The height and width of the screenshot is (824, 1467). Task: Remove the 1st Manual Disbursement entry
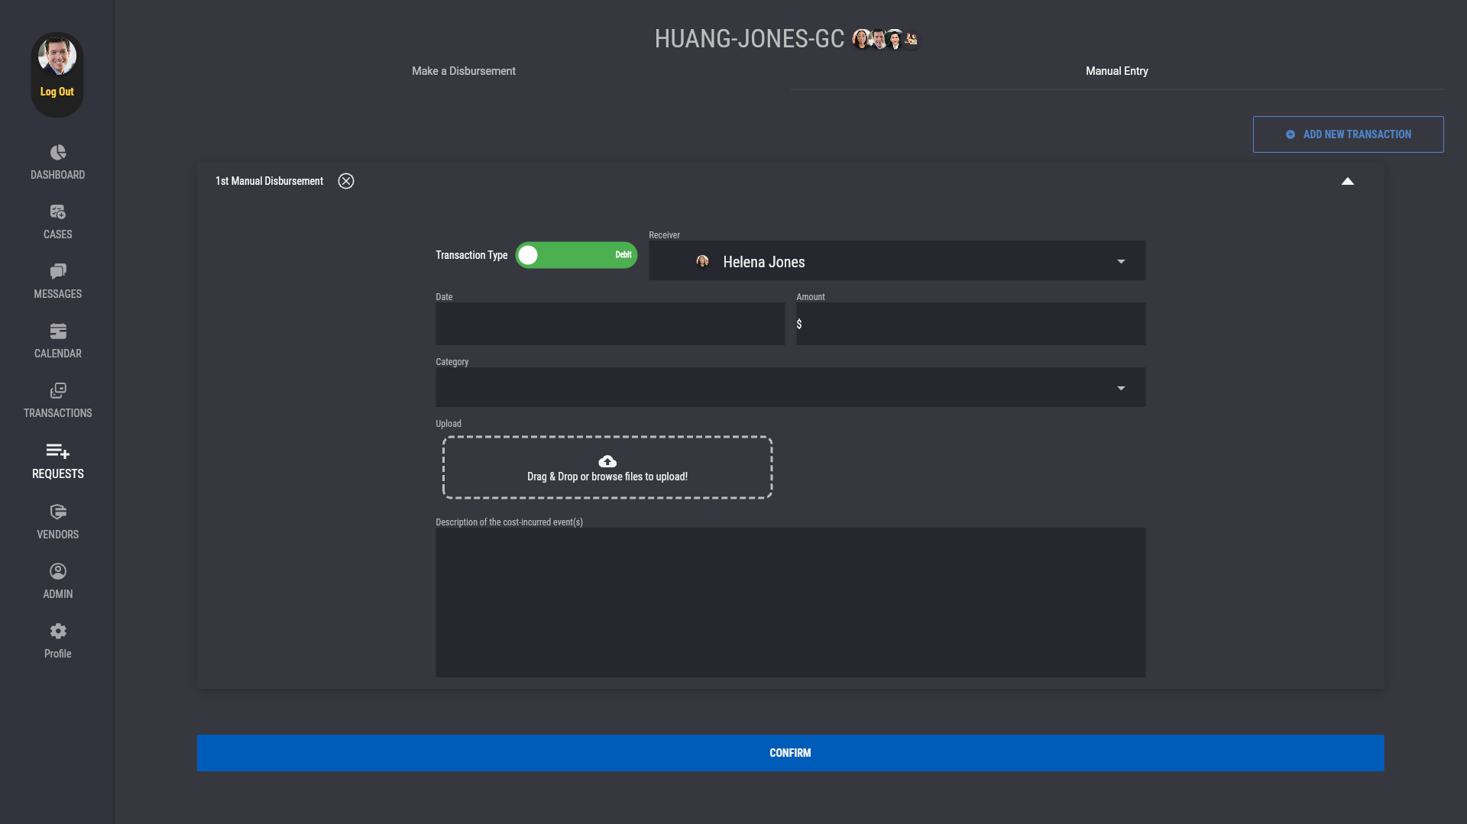coord(346,181)
